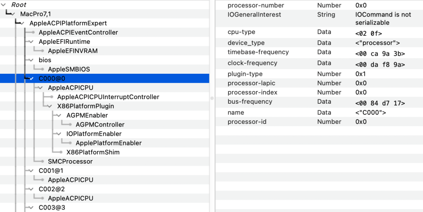The image size is (423, 212).
Task: Click the IOGeneralInterest property name
Action: (254, 14)
